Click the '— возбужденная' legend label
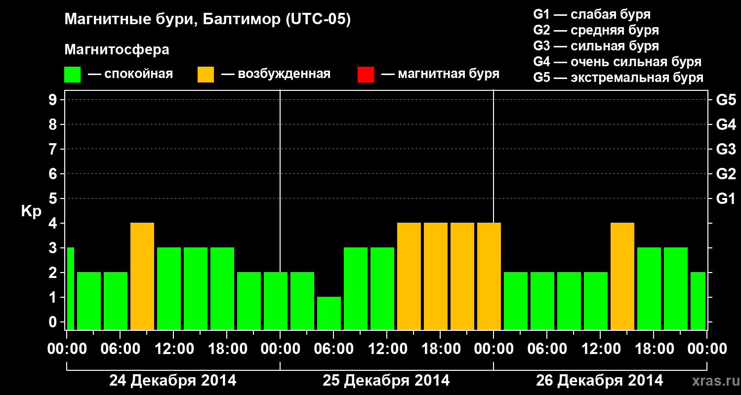The height and width of the screenshot is (395, 741). (x=276, y=74)
